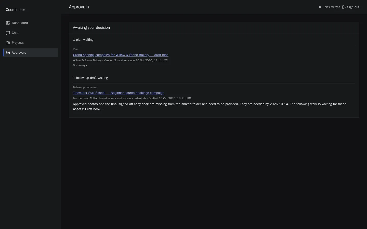Click the Dashboard grid icon

(8, 23)
